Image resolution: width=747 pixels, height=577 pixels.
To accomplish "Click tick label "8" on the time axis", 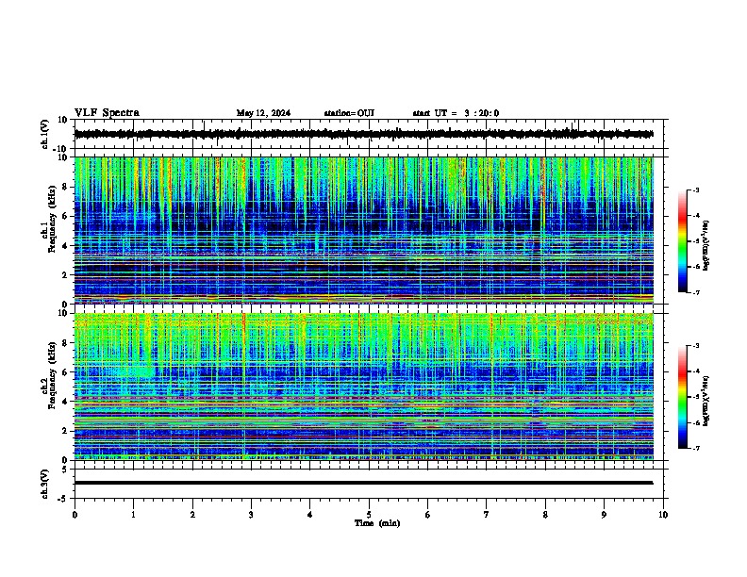I will point(545,515).
